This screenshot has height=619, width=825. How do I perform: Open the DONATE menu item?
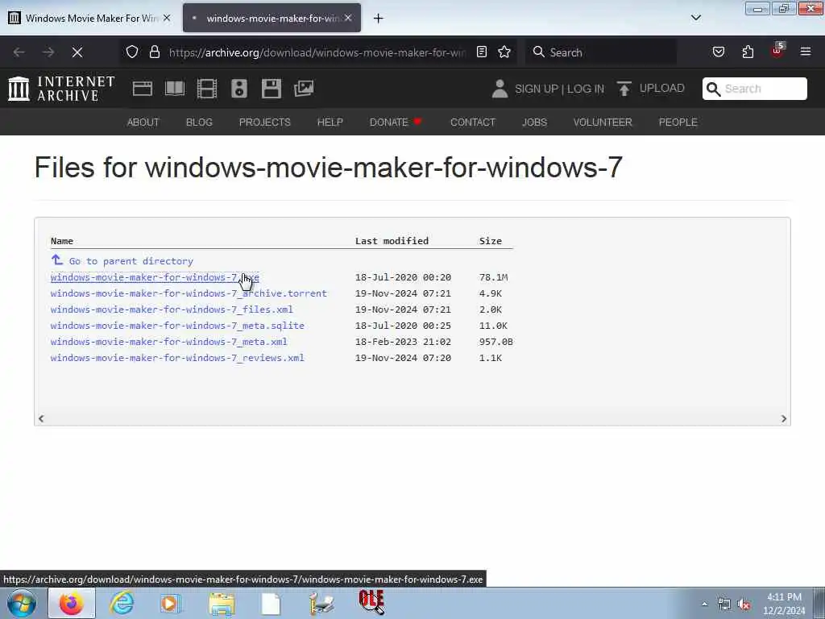(x=396, y=123)
